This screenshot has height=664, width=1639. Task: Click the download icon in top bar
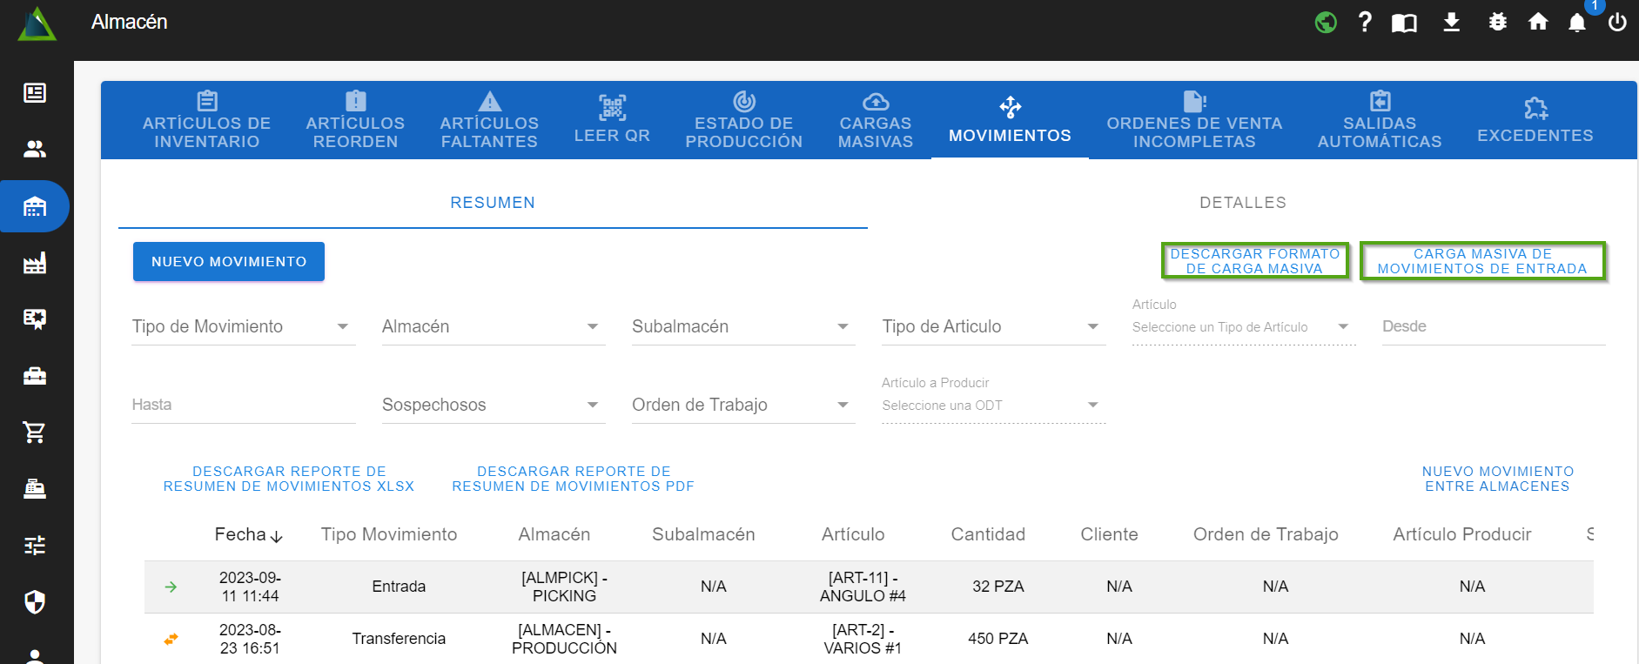[1451, 23]
